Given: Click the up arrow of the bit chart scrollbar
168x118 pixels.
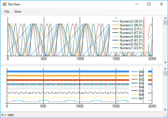Looking at the screenshot, I should [x=165, y=69].
